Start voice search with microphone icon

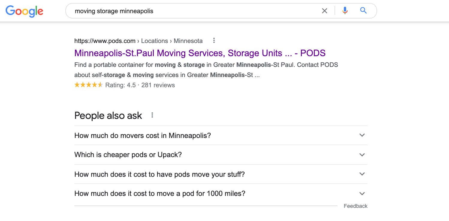345,11
